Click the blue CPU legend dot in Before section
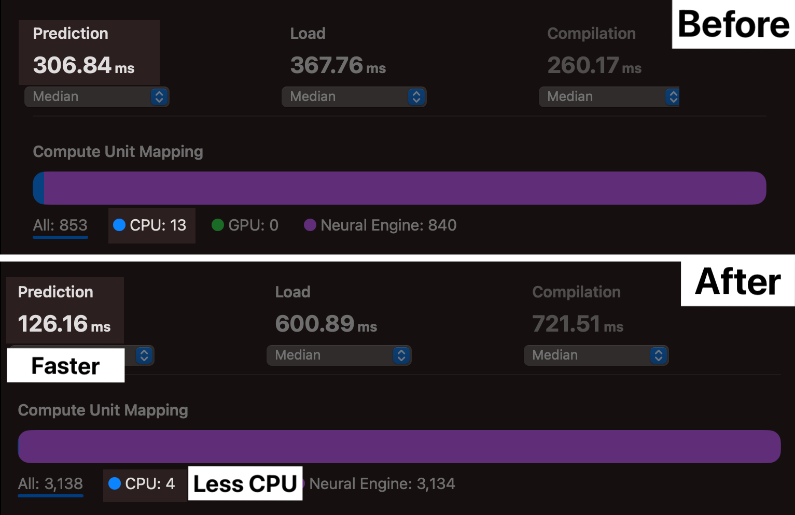The width and height of the screenshot is (795, 515). [120, 225]
